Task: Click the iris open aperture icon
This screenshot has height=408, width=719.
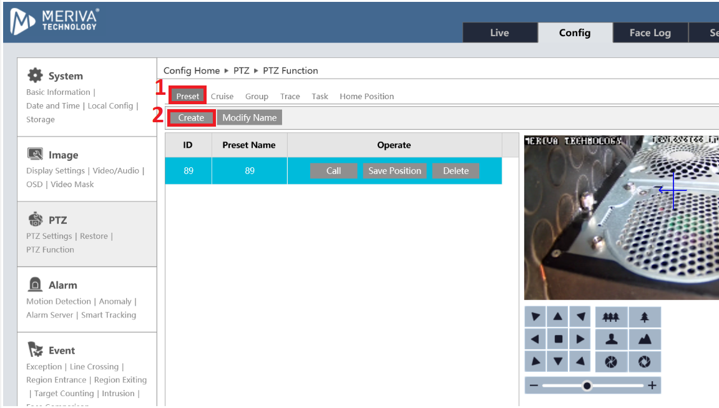Action: [x=645, y=362]
